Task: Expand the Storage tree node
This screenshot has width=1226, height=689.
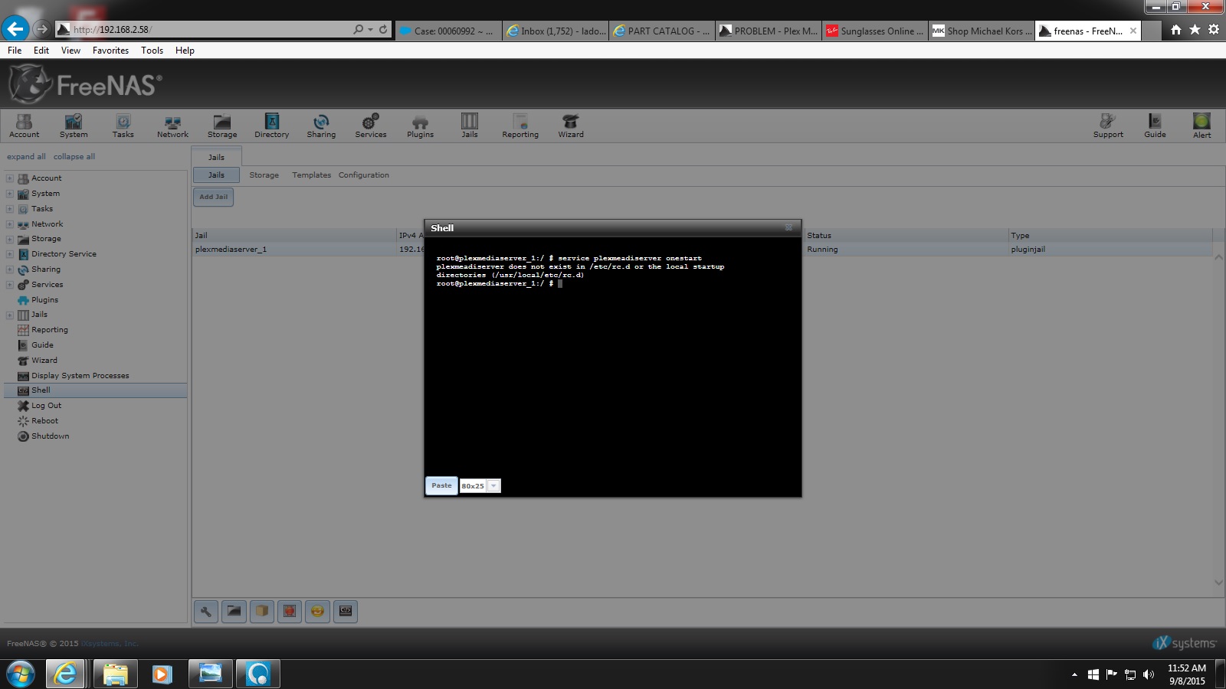Action: click(9, 239)
